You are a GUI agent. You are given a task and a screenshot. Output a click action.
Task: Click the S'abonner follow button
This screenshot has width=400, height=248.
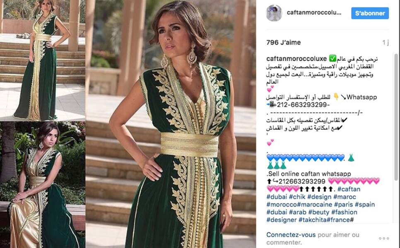click(x=370, y=13)
